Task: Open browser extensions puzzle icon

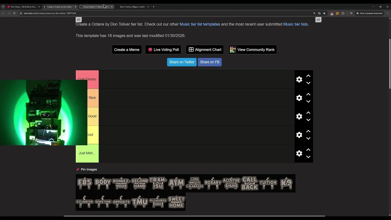Action: [x=343, y=13]
